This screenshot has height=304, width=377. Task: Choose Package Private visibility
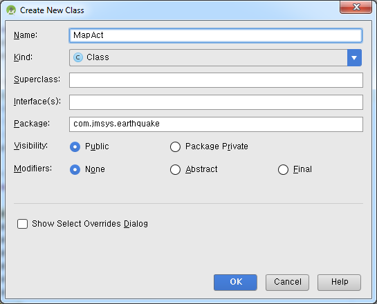pos(175,146)
